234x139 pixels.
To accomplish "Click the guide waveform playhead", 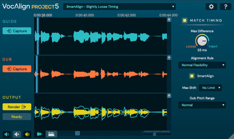I will point(38,36).
